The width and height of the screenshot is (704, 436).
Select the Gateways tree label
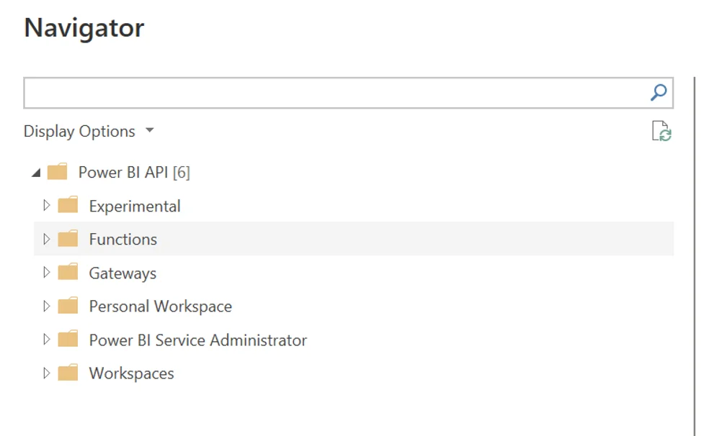point(122,273)
